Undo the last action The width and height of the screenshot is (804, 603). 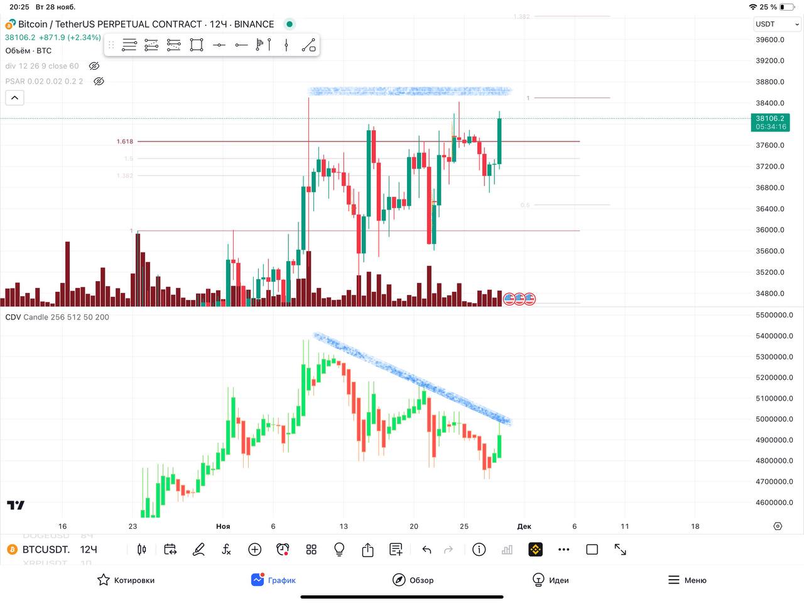click(x=426, y=550)
